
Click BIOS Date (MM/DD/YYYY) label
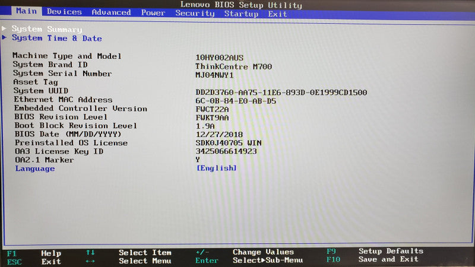click(x=68, y=134)
